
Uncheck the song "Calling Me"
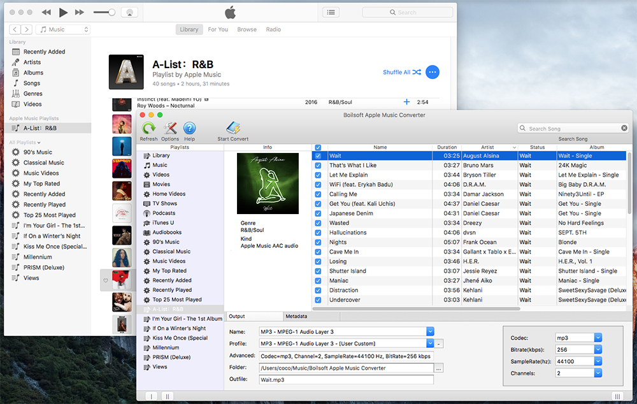(x=318, y=194)
